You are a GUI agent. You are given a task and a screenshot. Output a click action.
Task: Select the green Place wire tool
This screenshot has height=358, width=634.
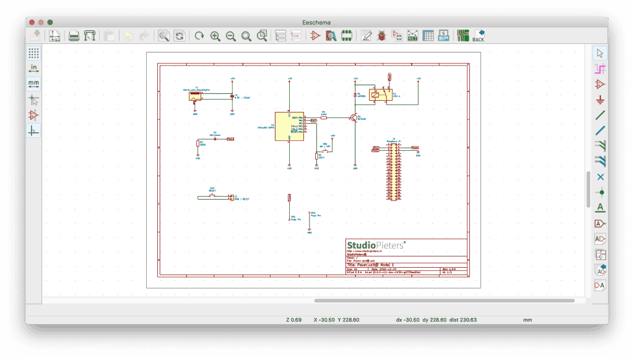(600, 116)
